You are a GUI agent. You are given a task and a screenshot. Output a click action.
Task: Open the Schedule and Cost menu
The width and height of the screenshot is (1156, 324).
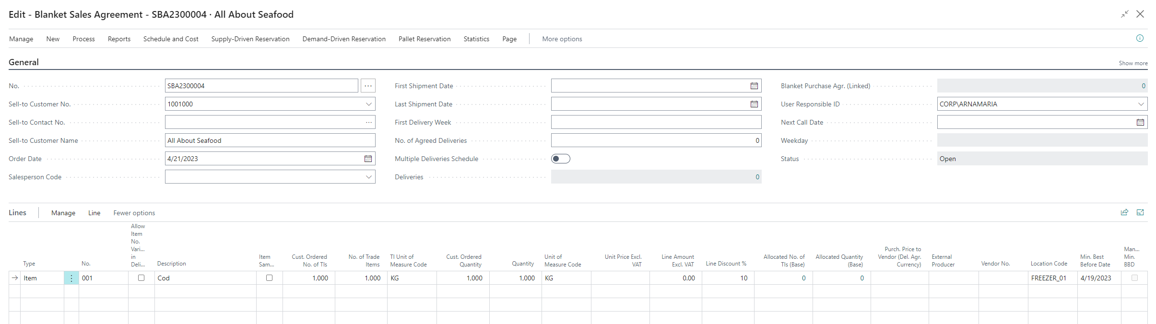coord(171,39)
